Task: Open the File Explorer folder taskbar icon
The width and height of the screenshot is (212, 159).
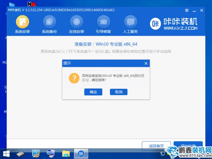Action: pos(66,153)
